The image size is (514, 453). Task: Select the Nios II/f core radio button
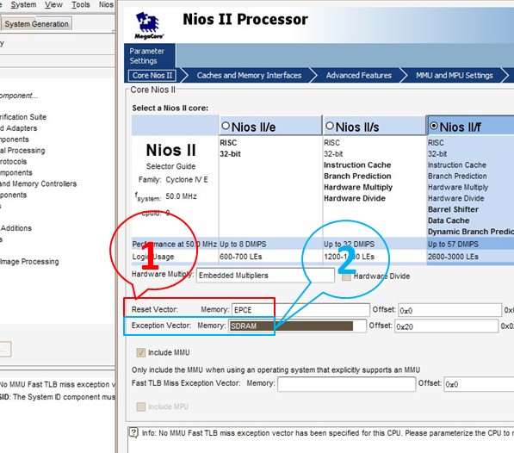434,126
